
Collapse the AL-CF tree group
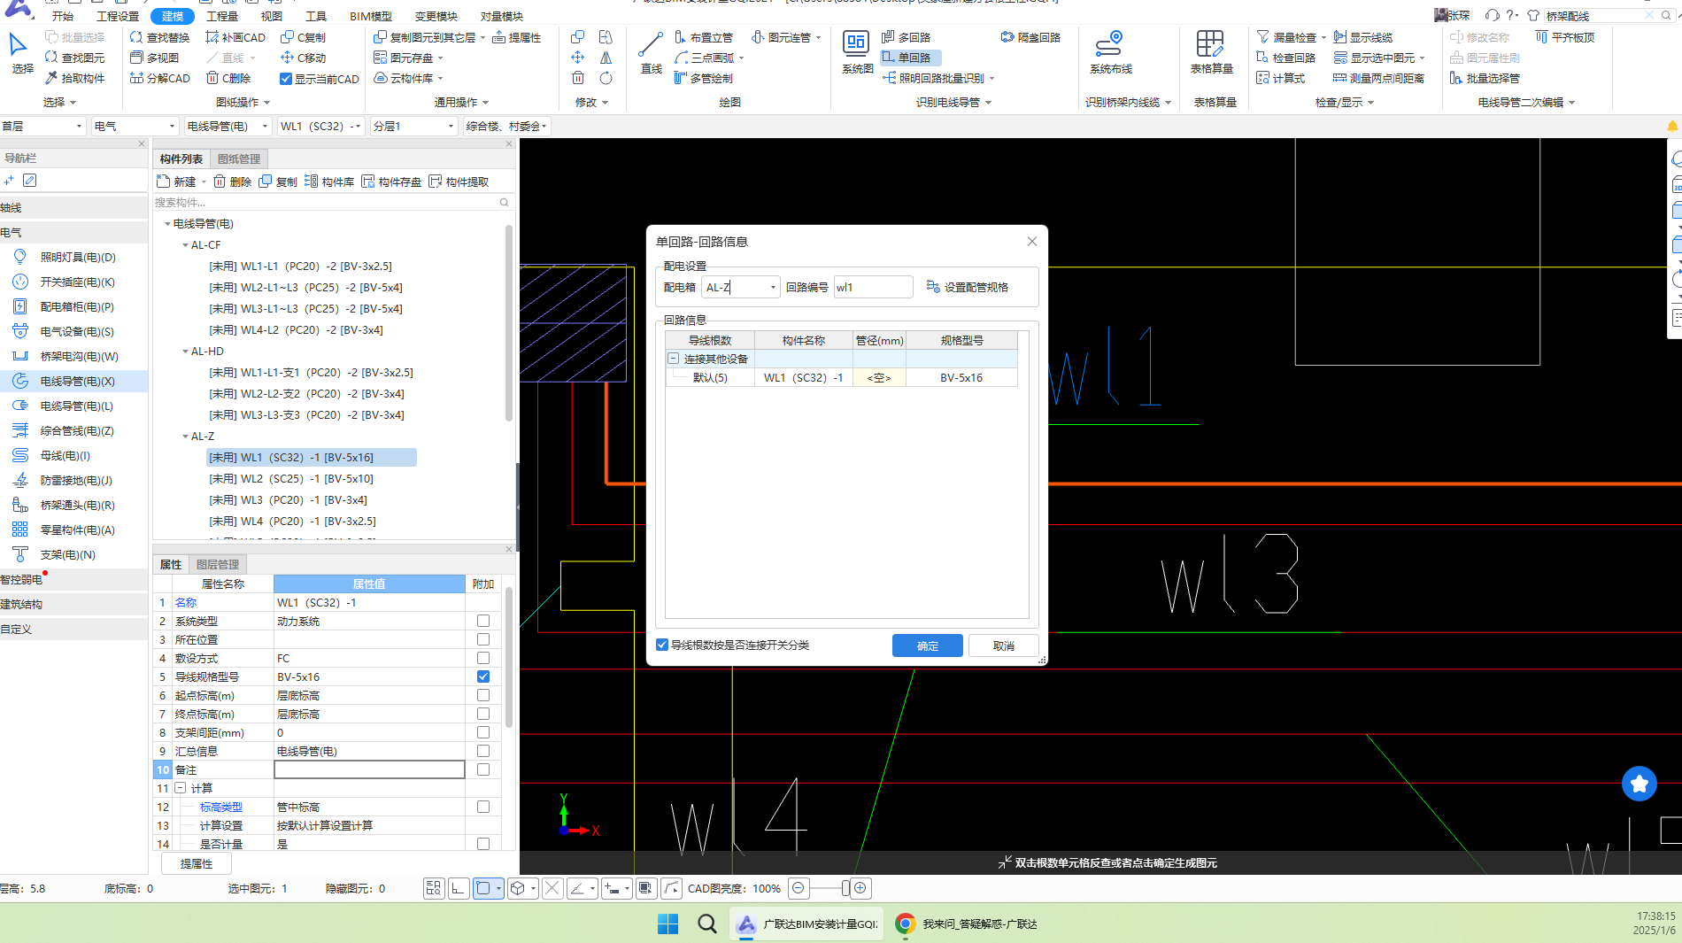pyautogui.click(x=185, y=245)
